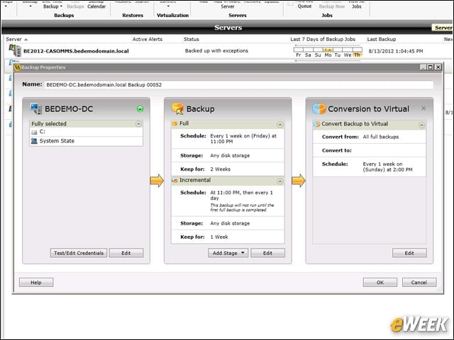Click 'All full backups' convert from value

(x=381, y=137)
